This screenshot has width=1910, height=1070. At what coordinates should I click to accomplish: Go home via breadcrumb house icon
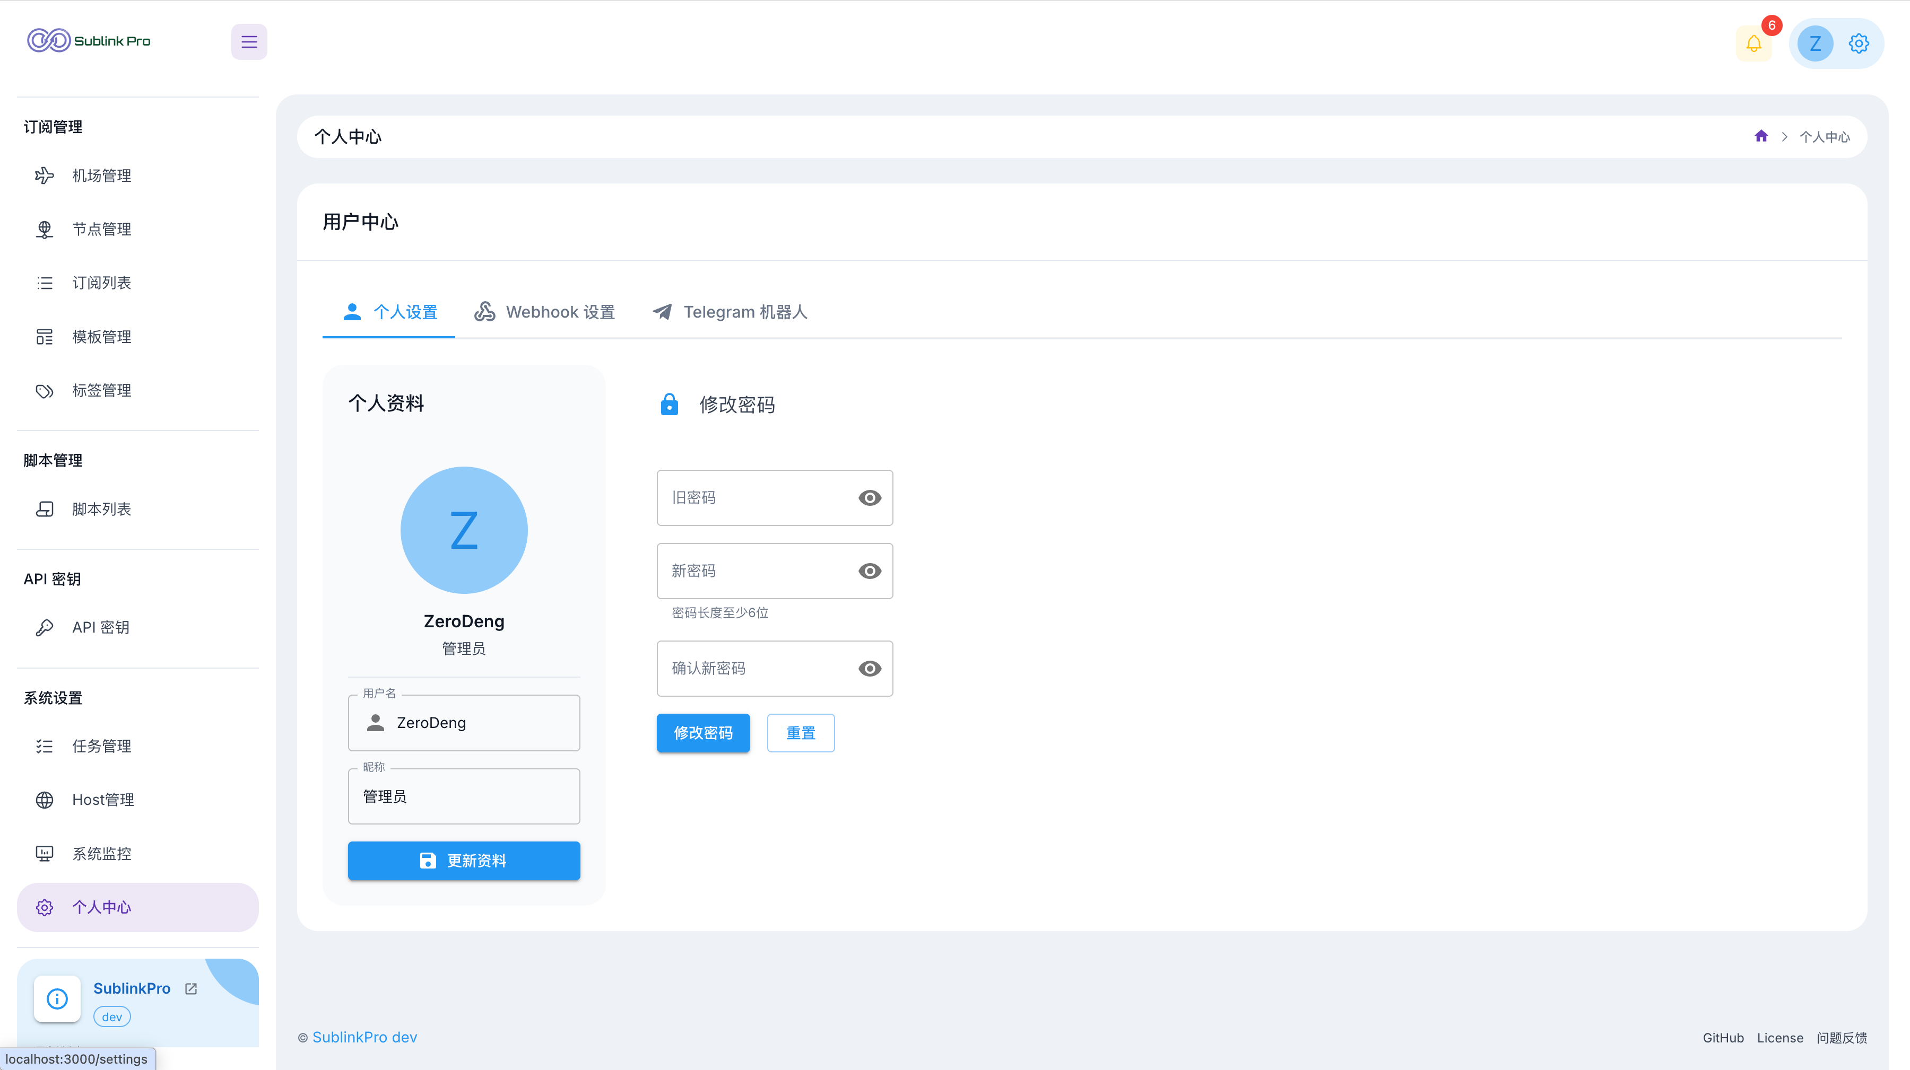1761,136
